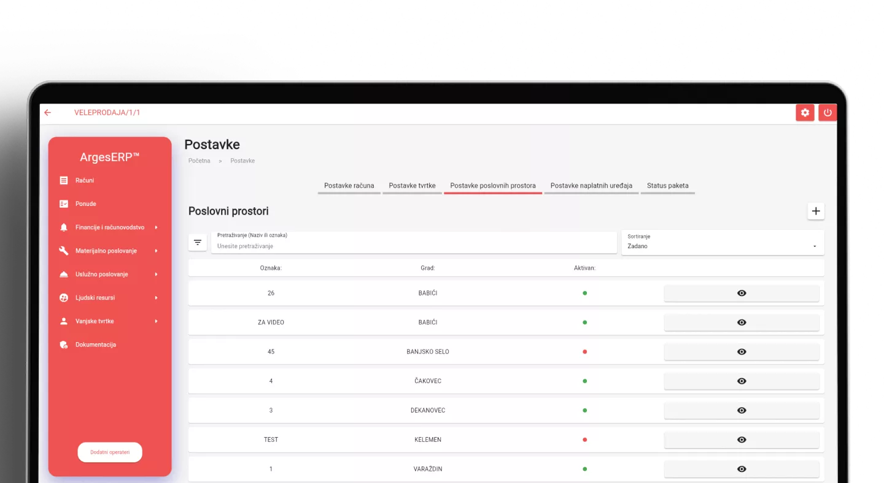
Task: Click the Ponude sidebar icon
Action: (64, 203)
